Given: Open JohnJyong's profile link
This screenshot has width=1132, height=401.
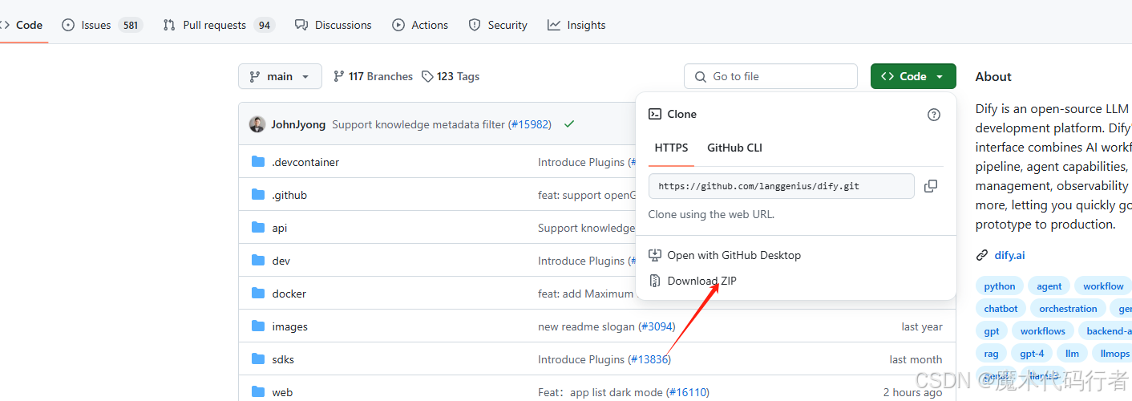Looking at the screenshot, I should 298,124.
